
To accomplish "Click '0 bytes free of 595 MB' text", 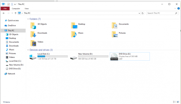I will tap(128, 56).
